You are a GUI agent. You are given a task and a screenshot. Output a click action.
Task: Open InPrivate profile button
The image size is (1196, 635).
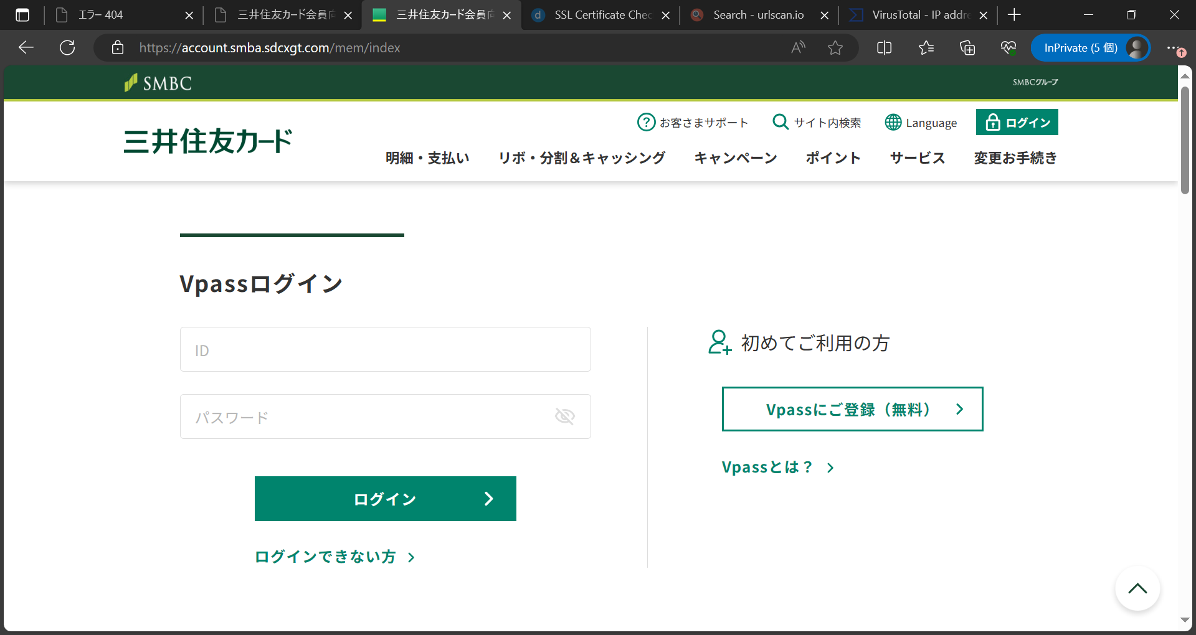pyautogui.click(x=1090, y=47)
